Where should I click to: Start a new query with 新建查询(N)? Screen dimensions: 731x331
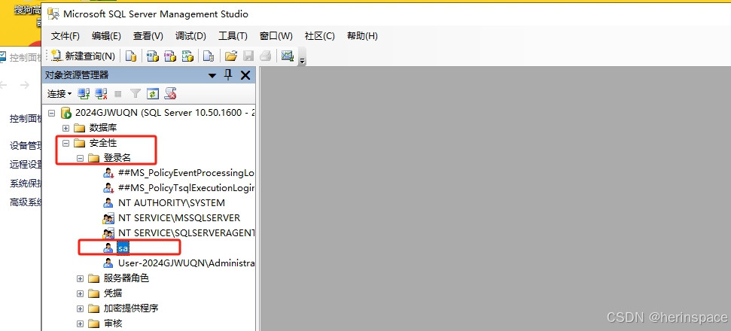point(84,56)
